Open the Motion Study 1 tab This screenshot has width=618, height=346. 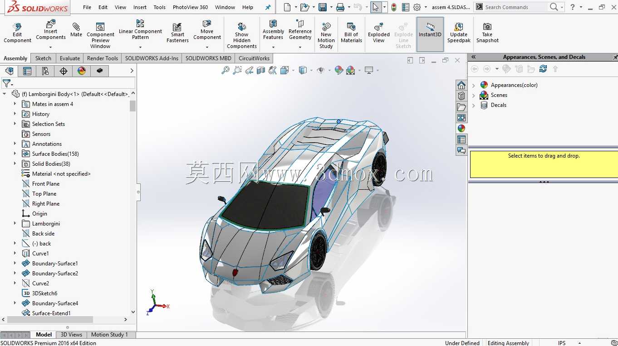pyautogui.click(x=109, y=335)
